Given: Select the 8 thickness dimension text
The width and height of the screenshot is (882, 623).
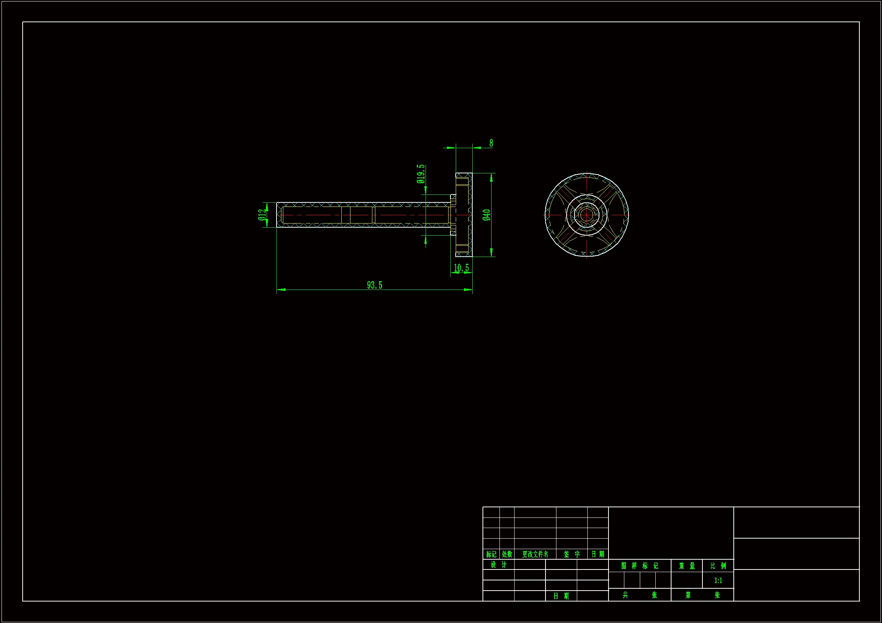Looking at the screenshot, I should pyautogui.click(x=491, y=143).
